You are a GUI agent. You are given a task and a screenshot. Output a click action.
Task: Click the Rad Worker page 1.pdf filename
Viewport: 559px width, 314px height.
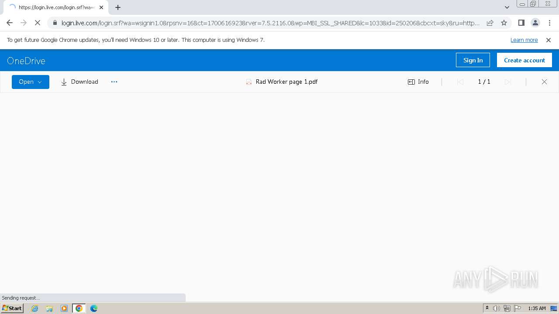(286, 82)
